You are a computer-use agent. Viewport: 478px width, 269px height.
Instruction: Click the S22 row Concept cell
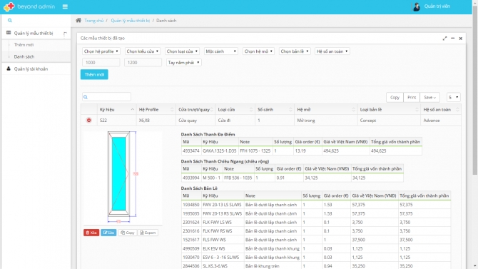389,121
